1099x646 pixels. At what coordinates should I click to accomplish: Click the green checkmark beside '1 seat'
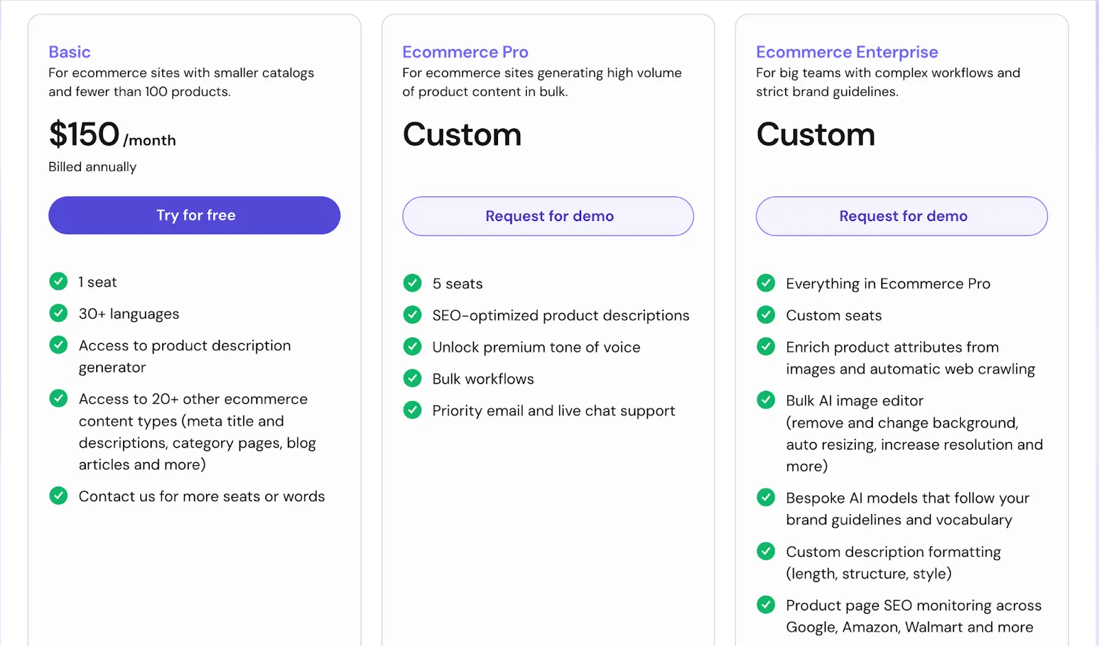[58, 281]
